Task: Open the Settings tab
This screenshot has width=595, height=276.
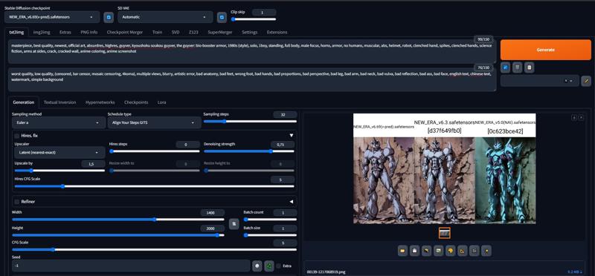Action: [x=249, y=32]
